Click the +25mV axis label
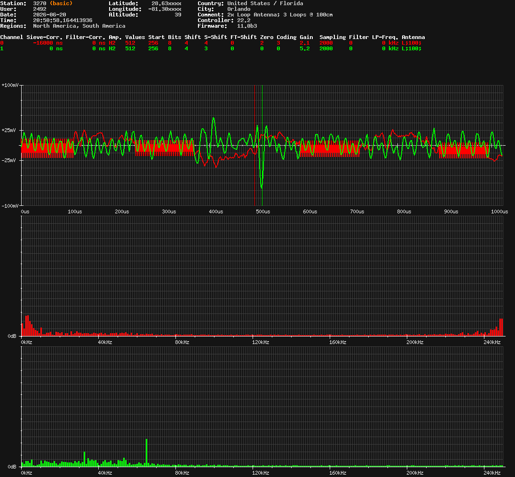The width and height of the screenshot is (515, 477). (8, 130)
